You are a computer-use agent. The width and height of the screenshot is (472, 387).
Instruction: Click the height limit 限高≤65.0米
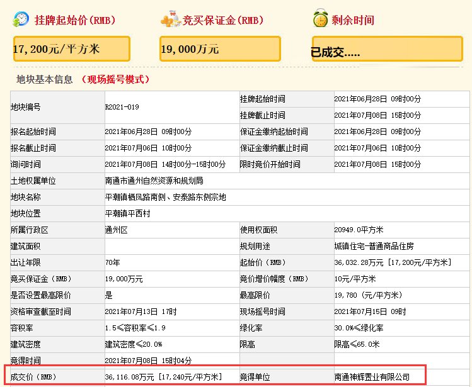tap(357, 345)
